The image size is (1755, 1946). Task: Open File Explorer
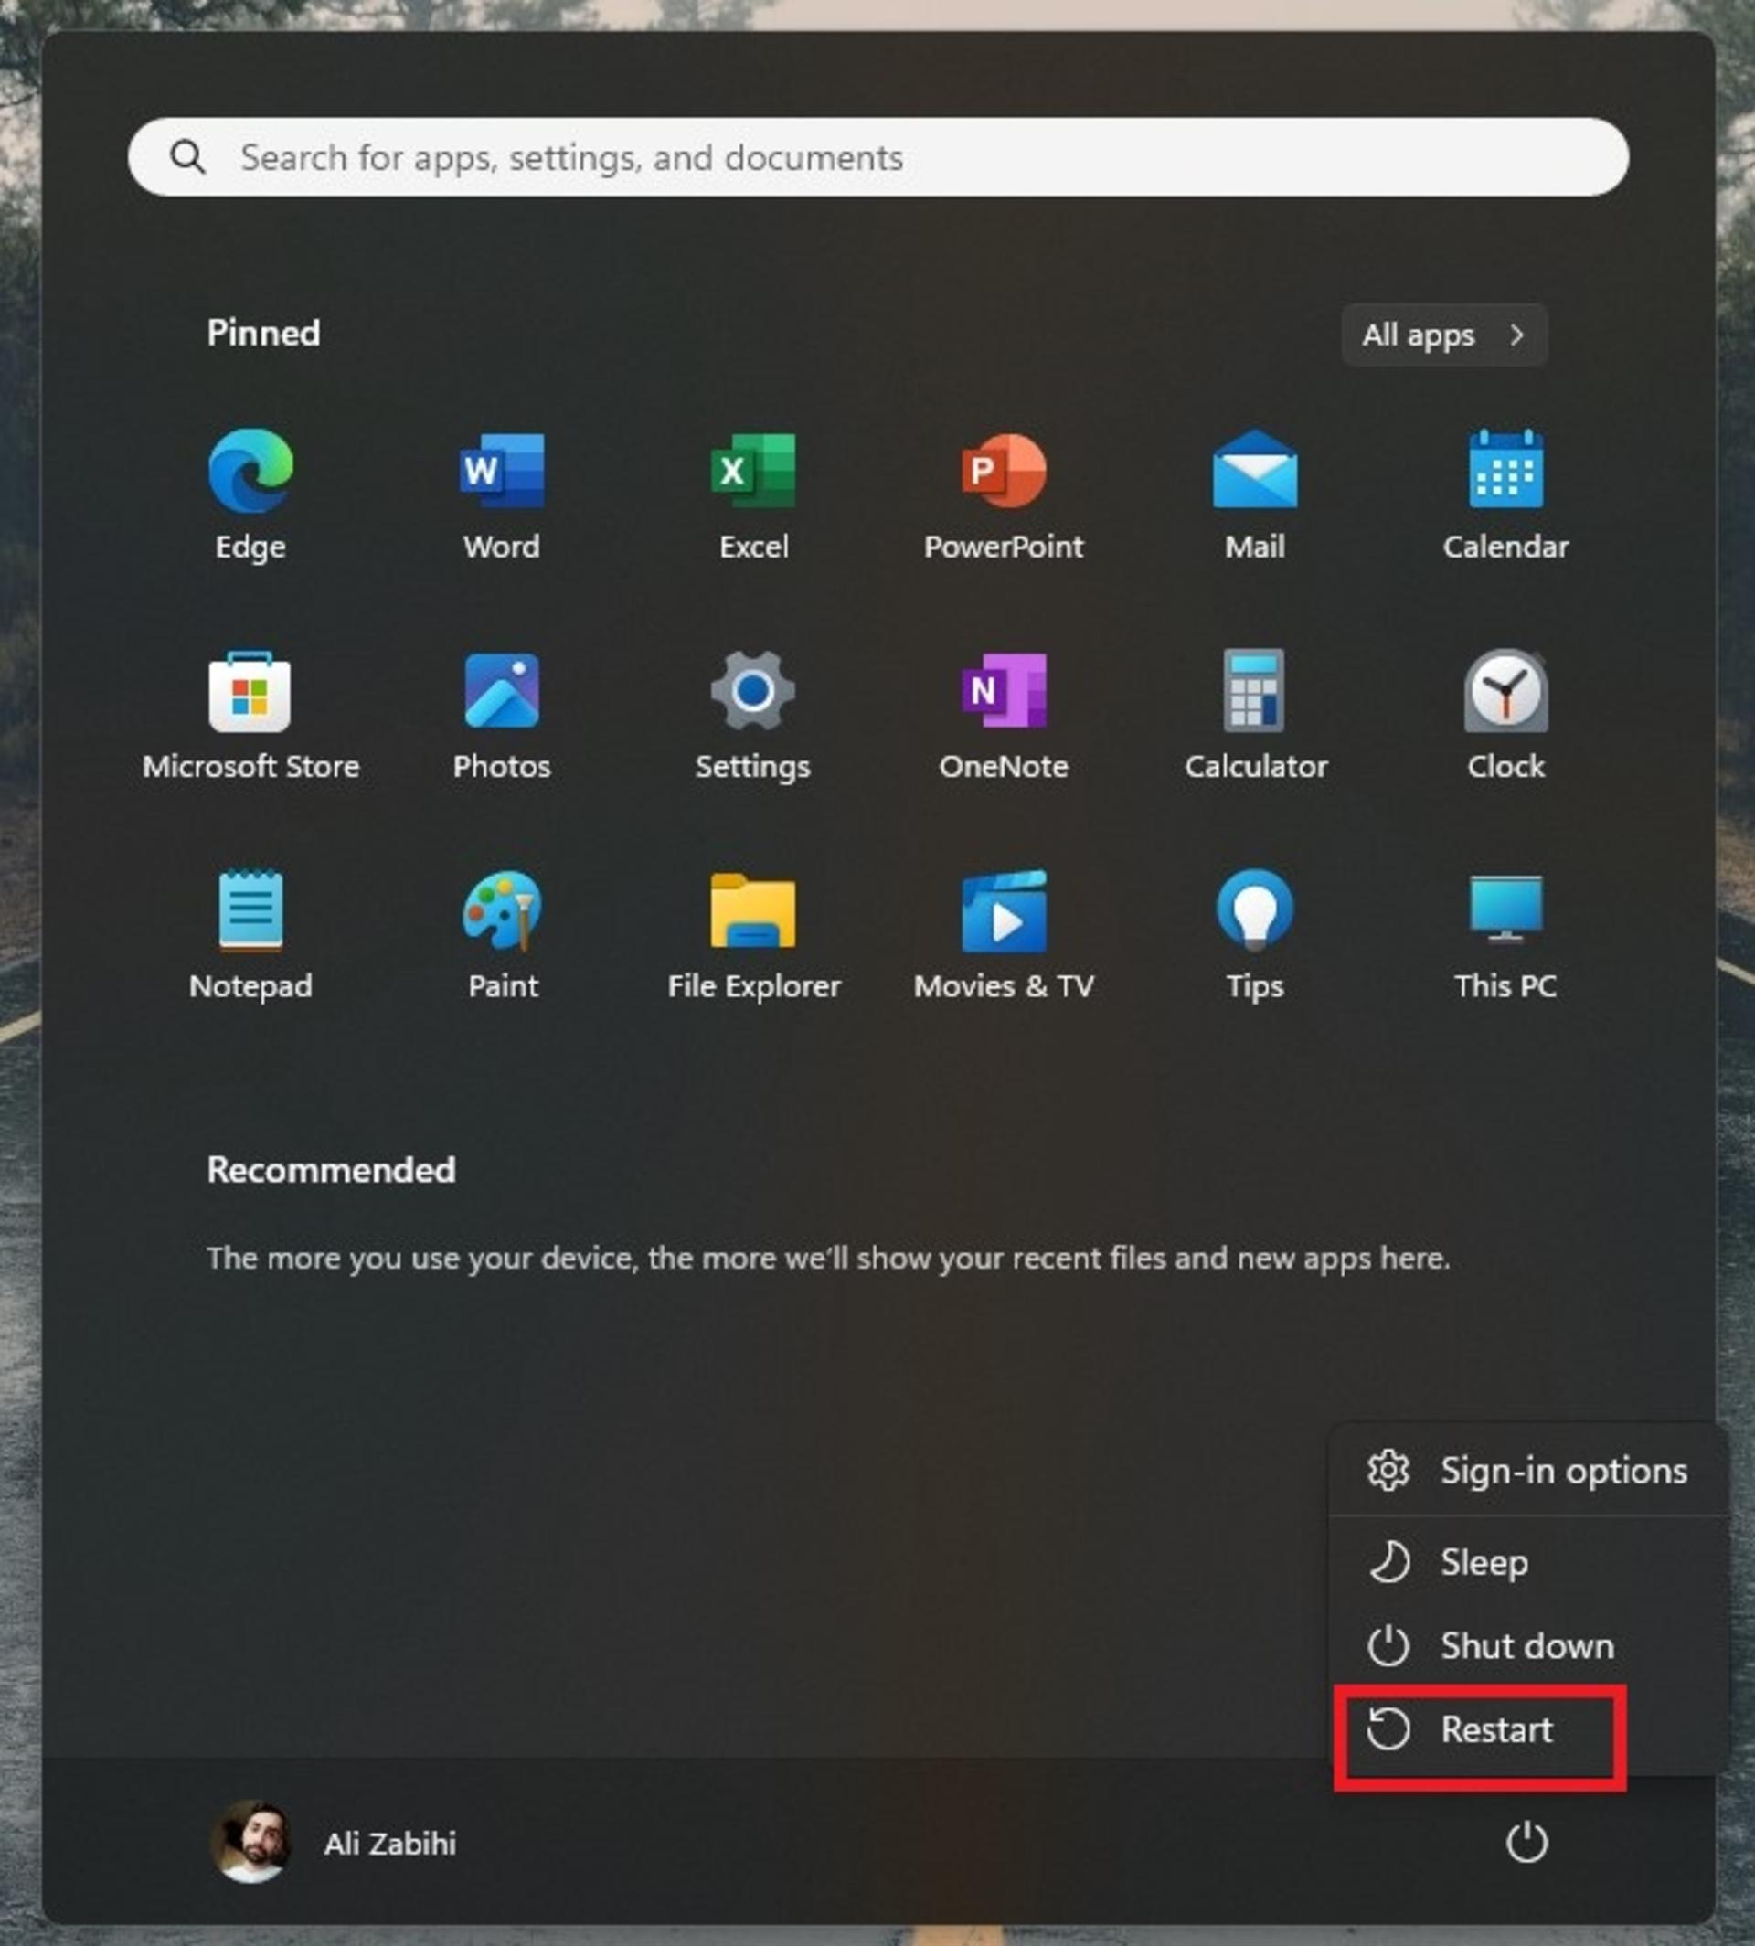click(753, 935)
